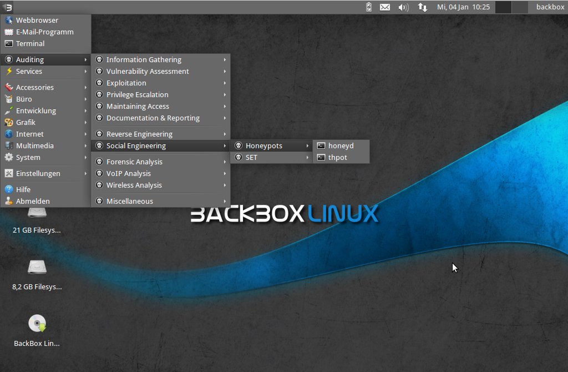Click the Einstellungen settings icon

(9, 173)
